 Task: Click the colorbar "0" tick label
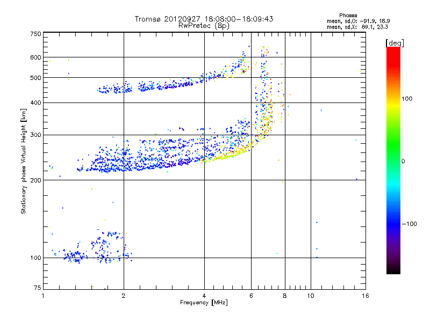(x=403, y=162)
